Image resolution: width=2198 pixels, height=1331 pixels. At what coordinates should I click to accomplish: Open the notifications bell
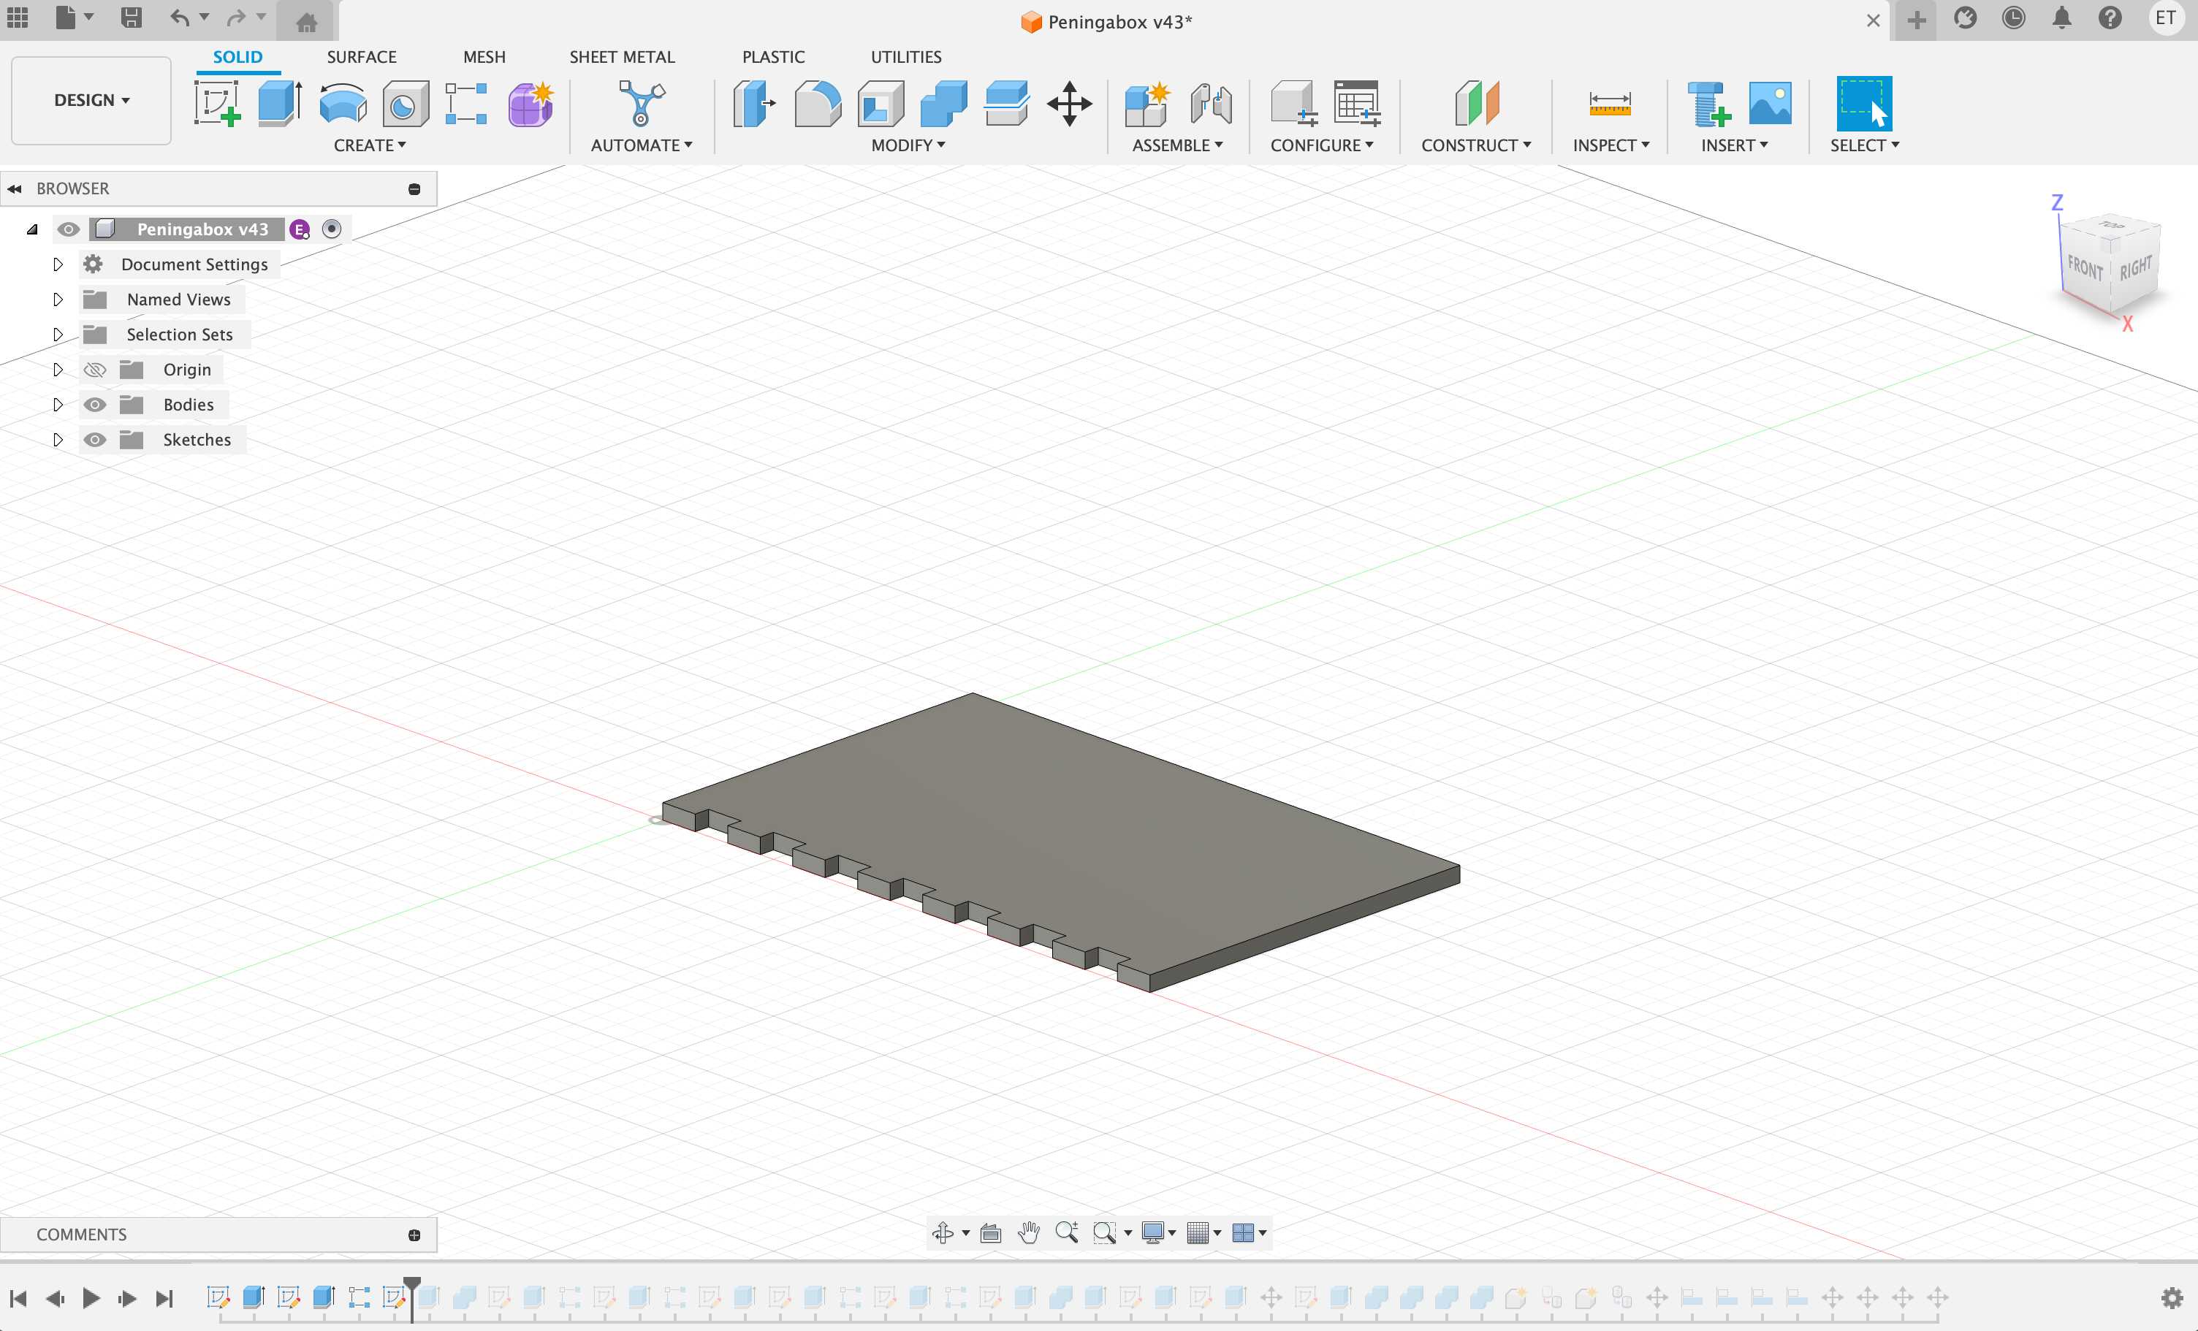click(x=2061, y=18)
